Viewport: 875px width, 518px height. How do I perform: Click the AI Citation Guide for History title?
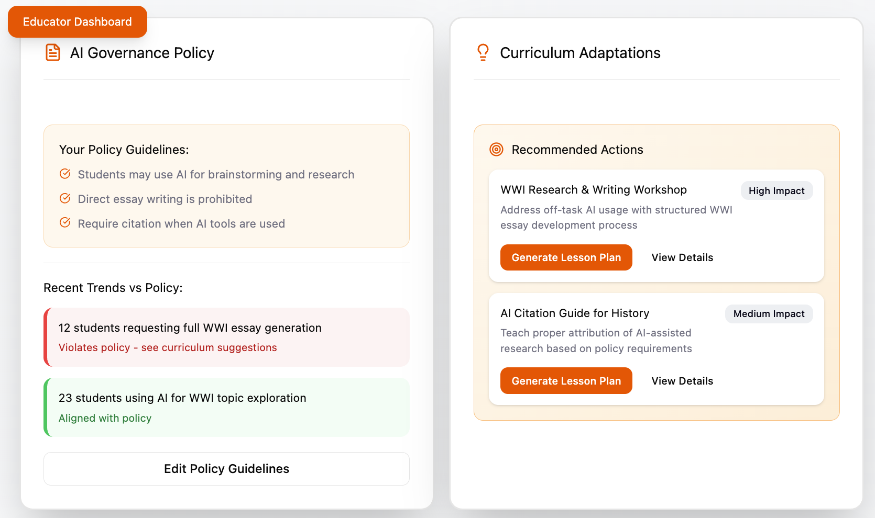tap(574, 313)
